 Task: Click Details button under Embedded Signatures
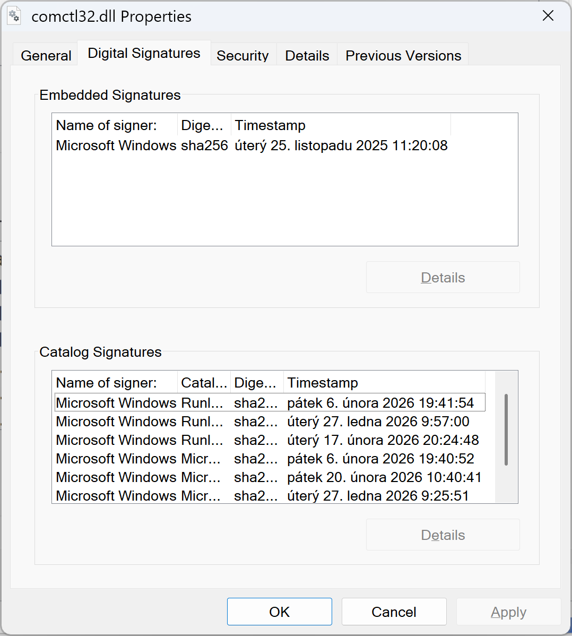pyautogui.click(x=443, y=277)
